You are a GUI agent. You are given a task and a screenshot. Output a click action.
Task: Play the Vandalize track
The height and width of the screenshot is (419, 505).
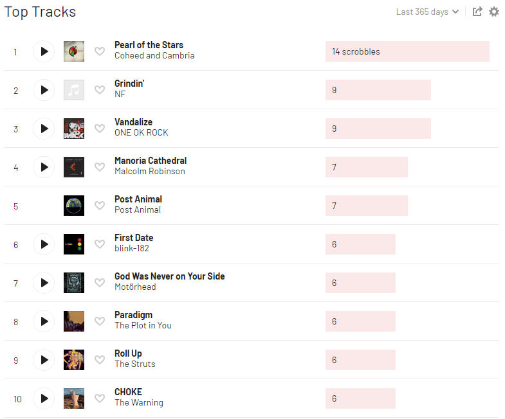(x=44, y=129)
